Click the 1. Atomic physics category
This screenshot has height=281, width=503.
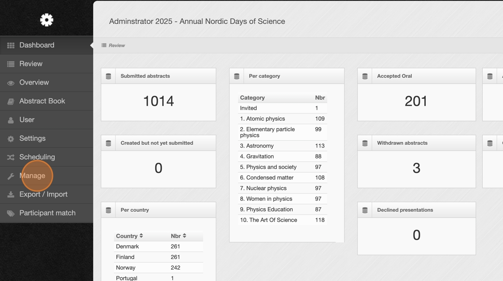click(x=282, y=119)
